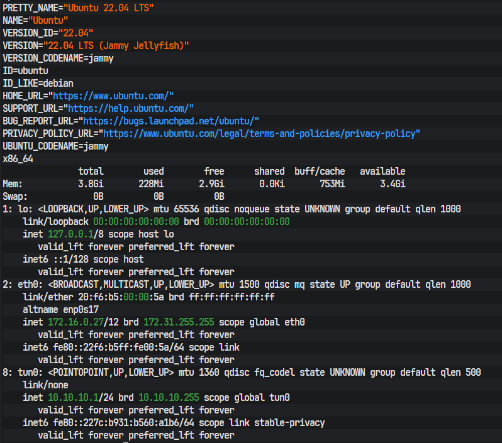Click the "inet6 ::1/128 scope host" line
The width and height of the screenshot is (502, 443).
[83, 260]
